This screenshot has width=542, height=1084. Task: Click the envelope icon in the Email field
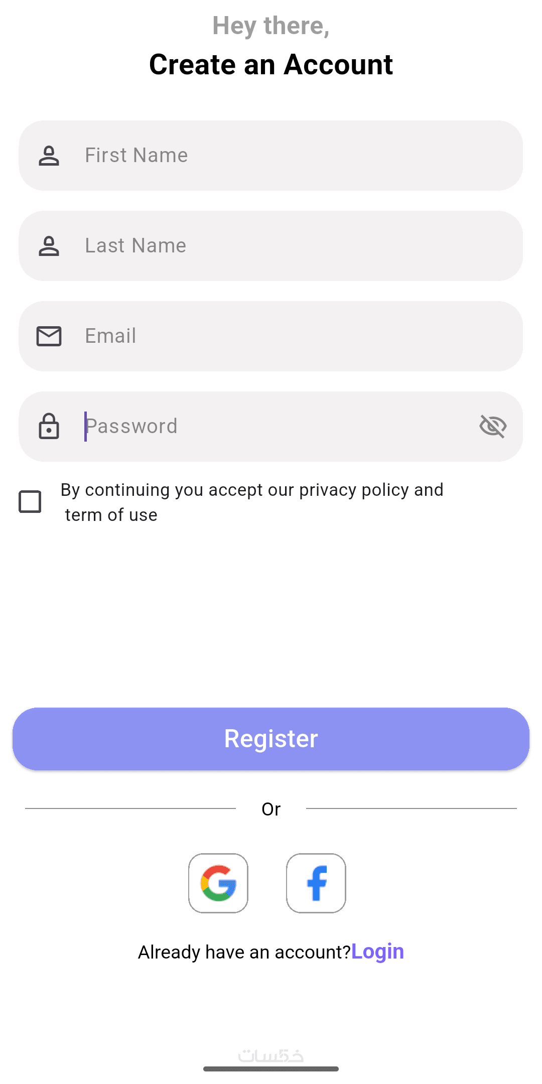tap(49, 336)
